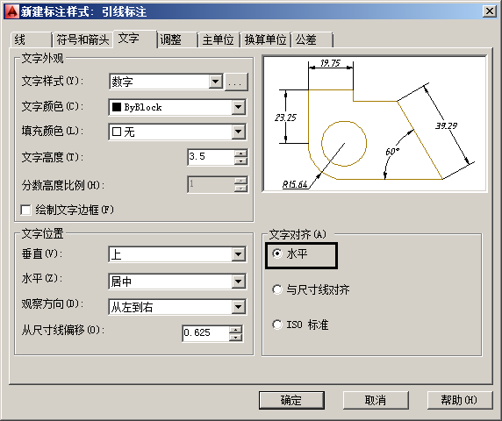Choose the 水平 text alignment radio button

[x=277, y=253]
